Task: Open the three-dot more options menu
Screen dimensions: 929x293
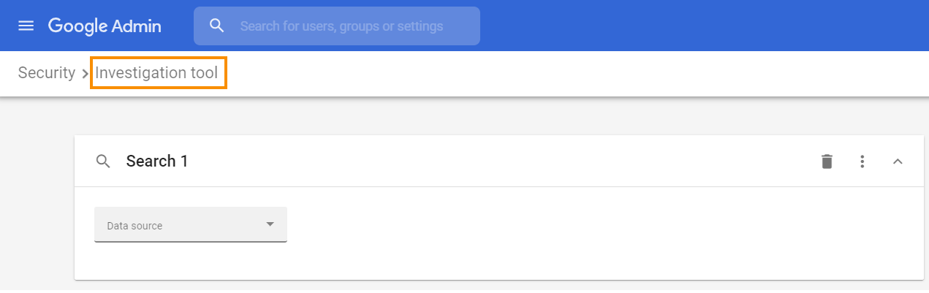Action: click(x=862, y=161)
